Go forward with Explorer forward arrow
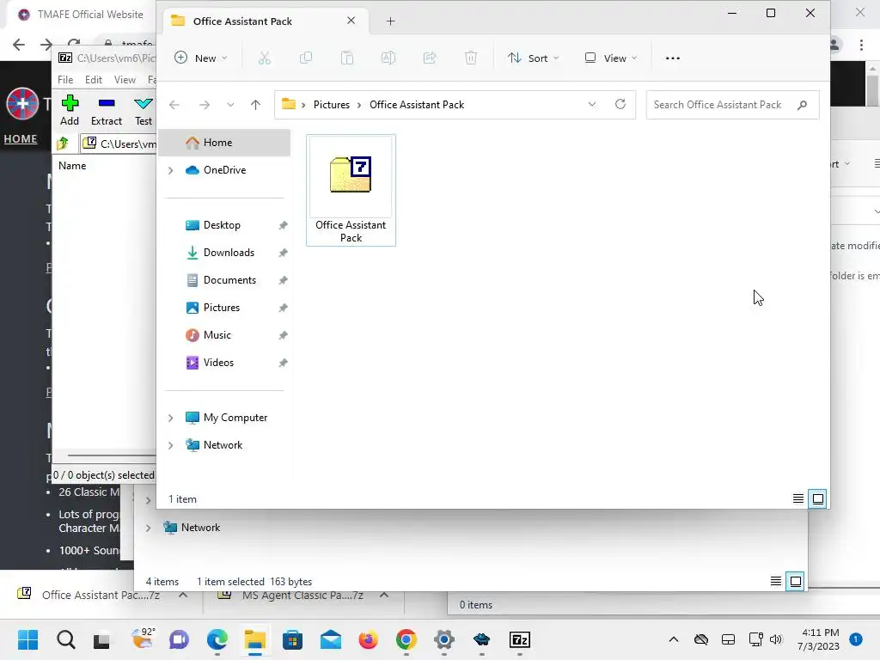Viewport: 880px width, 660px height. pos(205,105)
